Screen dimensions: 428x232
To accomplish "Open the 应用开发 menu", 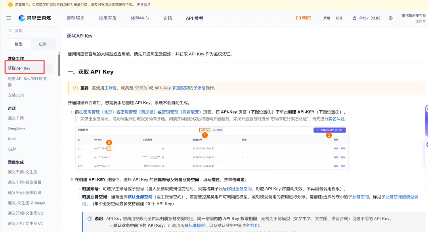I will [107, 18].
